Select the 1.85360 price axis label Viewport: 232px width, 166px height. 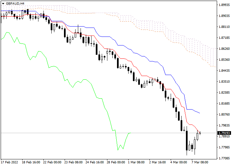pos(224,59)
